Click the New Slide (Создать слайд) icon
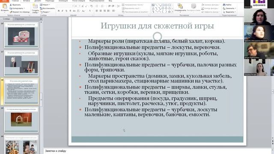274x154 pixels. (x=35, y=6)
